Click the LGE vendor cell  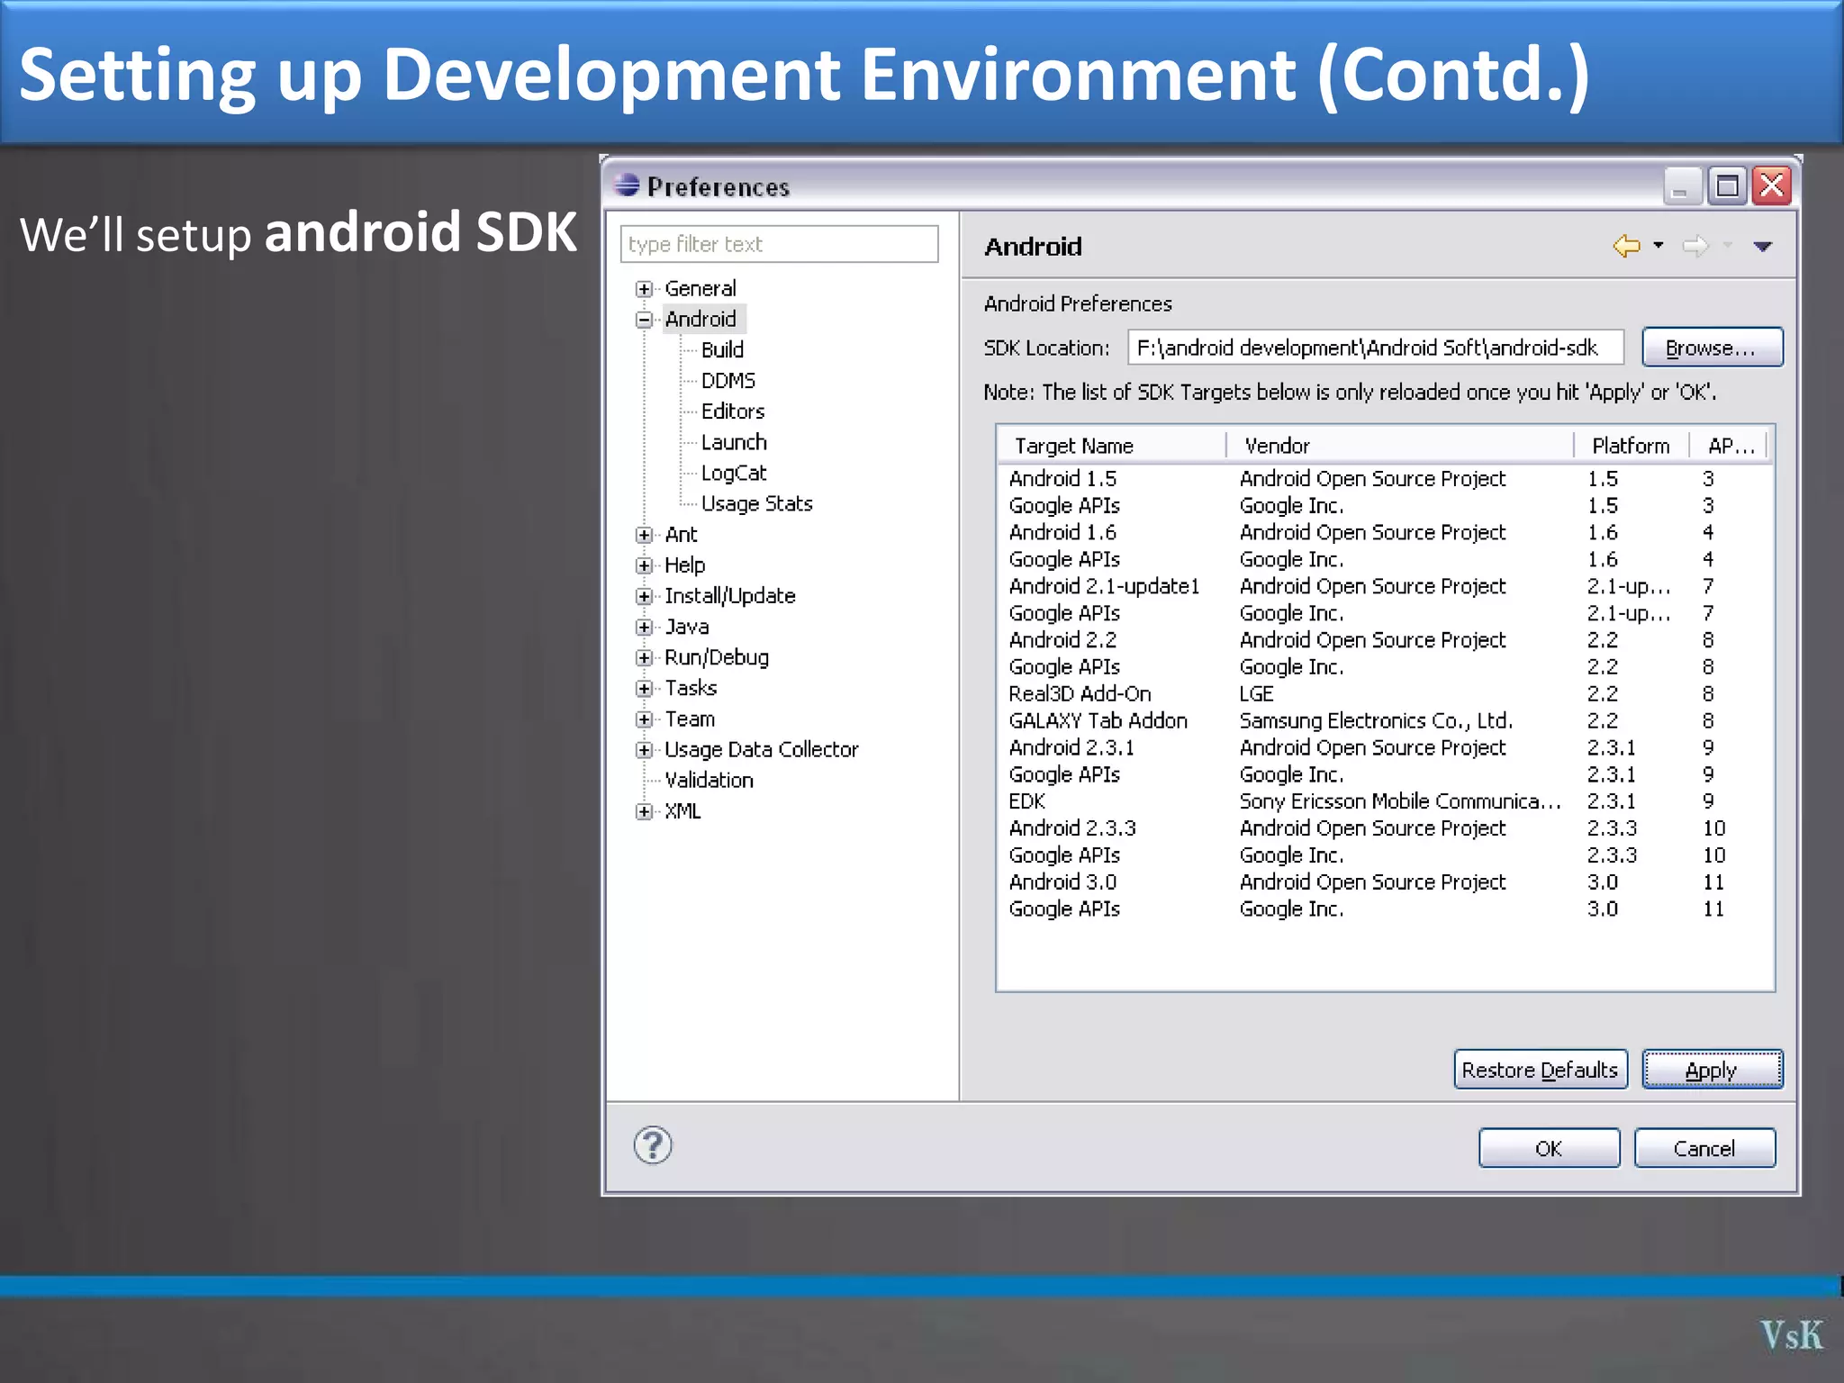1256,693
